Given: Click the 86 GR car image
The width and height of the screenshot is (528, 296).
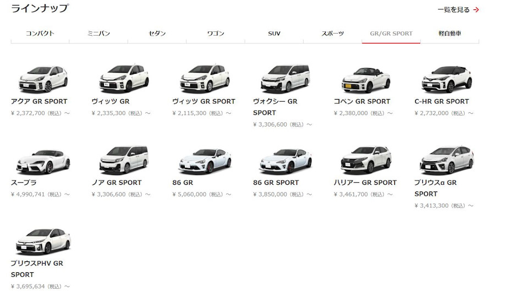Looking at the screenshot, I should (205, 161).
